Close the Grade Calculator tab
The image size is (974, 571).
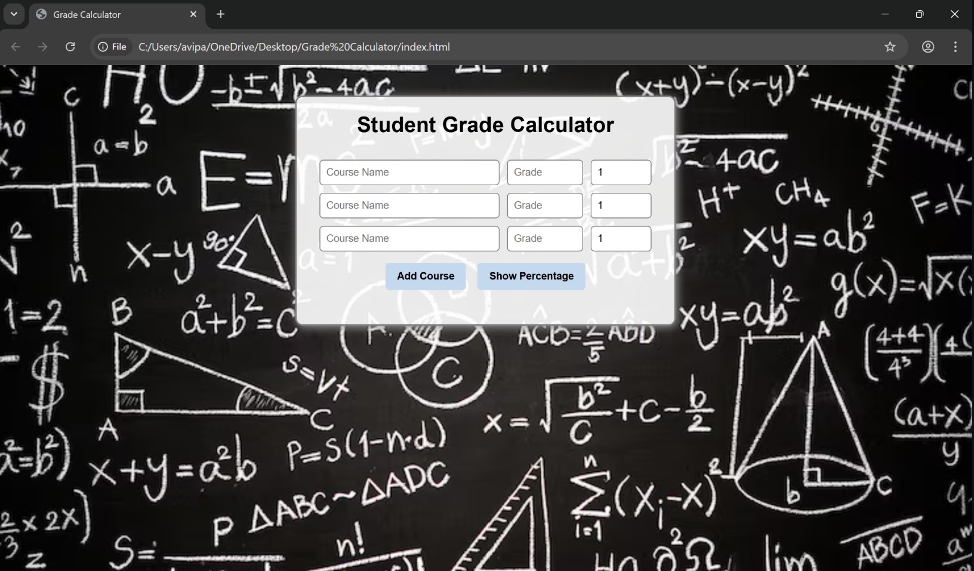pos(193,14)
